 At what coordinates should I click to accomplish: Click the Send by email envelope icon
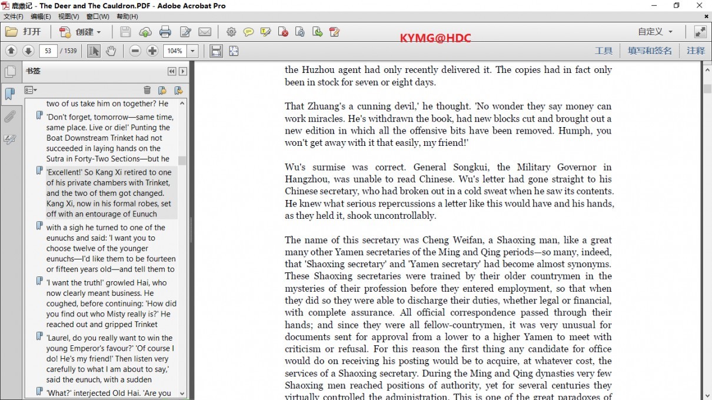pyautogui.click(x=204, y=32)
